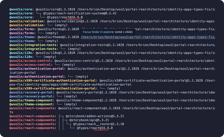This screenshot has height=137, width=224.
Task: Click (empty) on the @wso2is/validation row
Action: tap(61, 25)
